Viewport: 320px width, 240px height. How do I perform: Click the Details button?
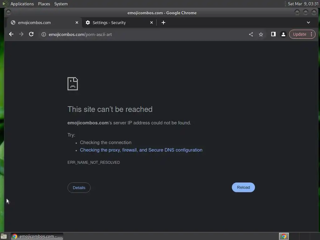click(x=79, y=188)
